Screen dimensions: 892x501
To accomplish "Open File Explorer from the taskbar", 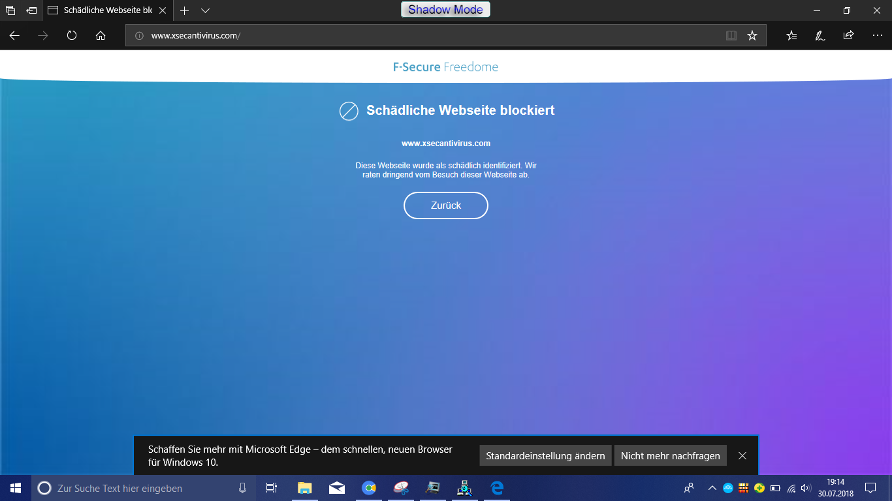I will [x=304, y=488].
